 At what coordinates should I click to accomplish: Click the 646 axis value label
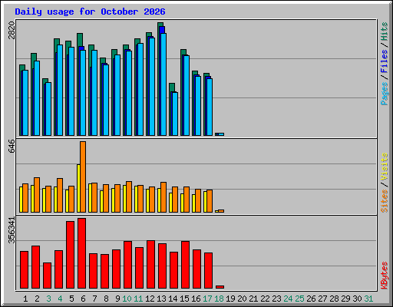[x=12, y=146]
